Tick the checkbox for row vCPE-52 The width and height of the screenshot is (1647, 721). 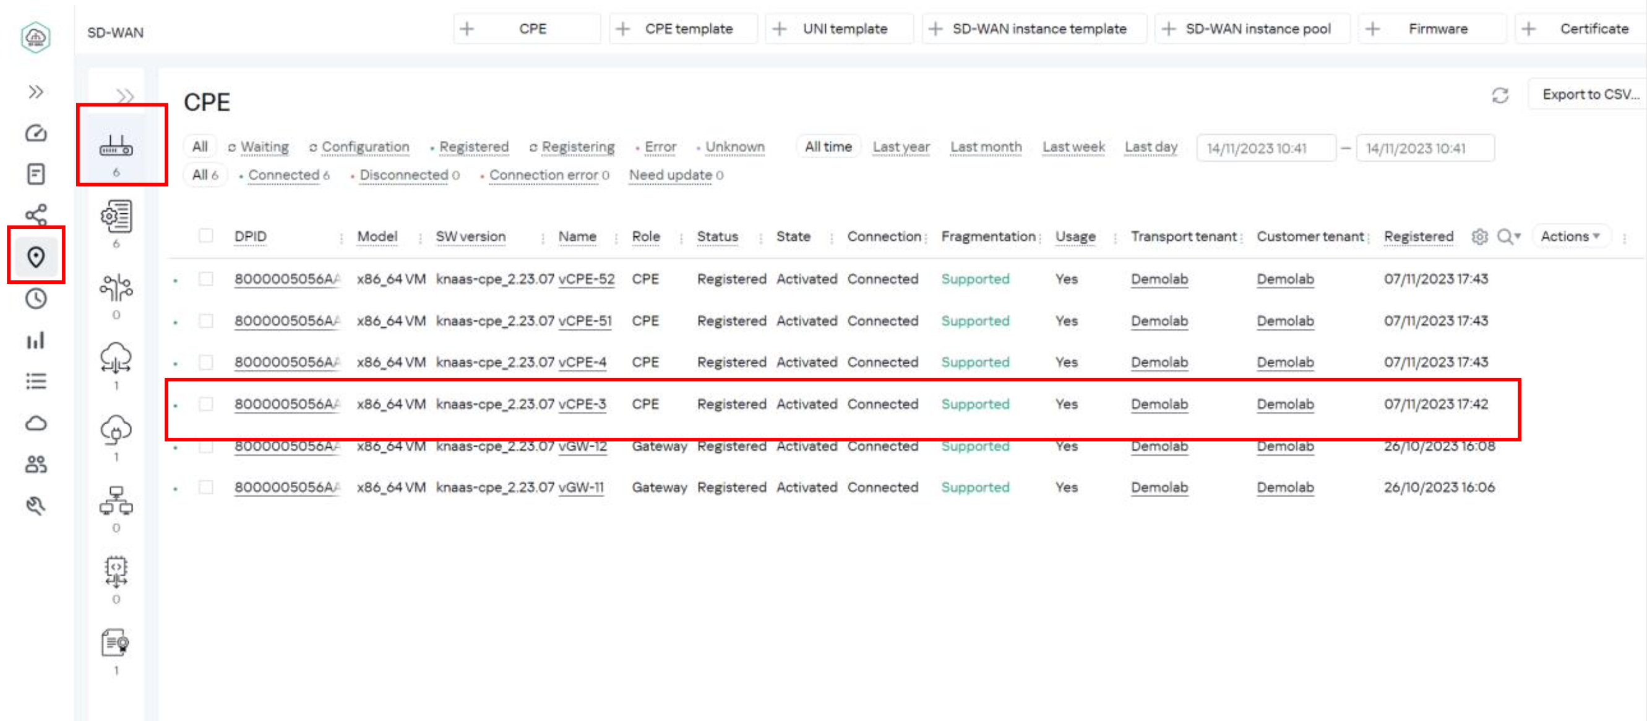[x=206, y=279]
